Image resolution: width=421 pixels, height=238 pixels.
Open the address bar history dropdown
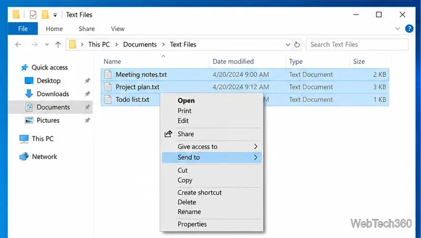[x=288, y=45]
